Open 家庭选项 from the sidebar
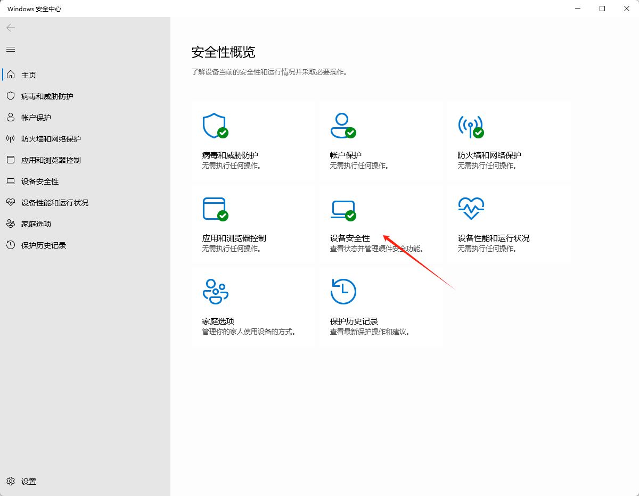639x496 pixels. (x=85, y=224)
